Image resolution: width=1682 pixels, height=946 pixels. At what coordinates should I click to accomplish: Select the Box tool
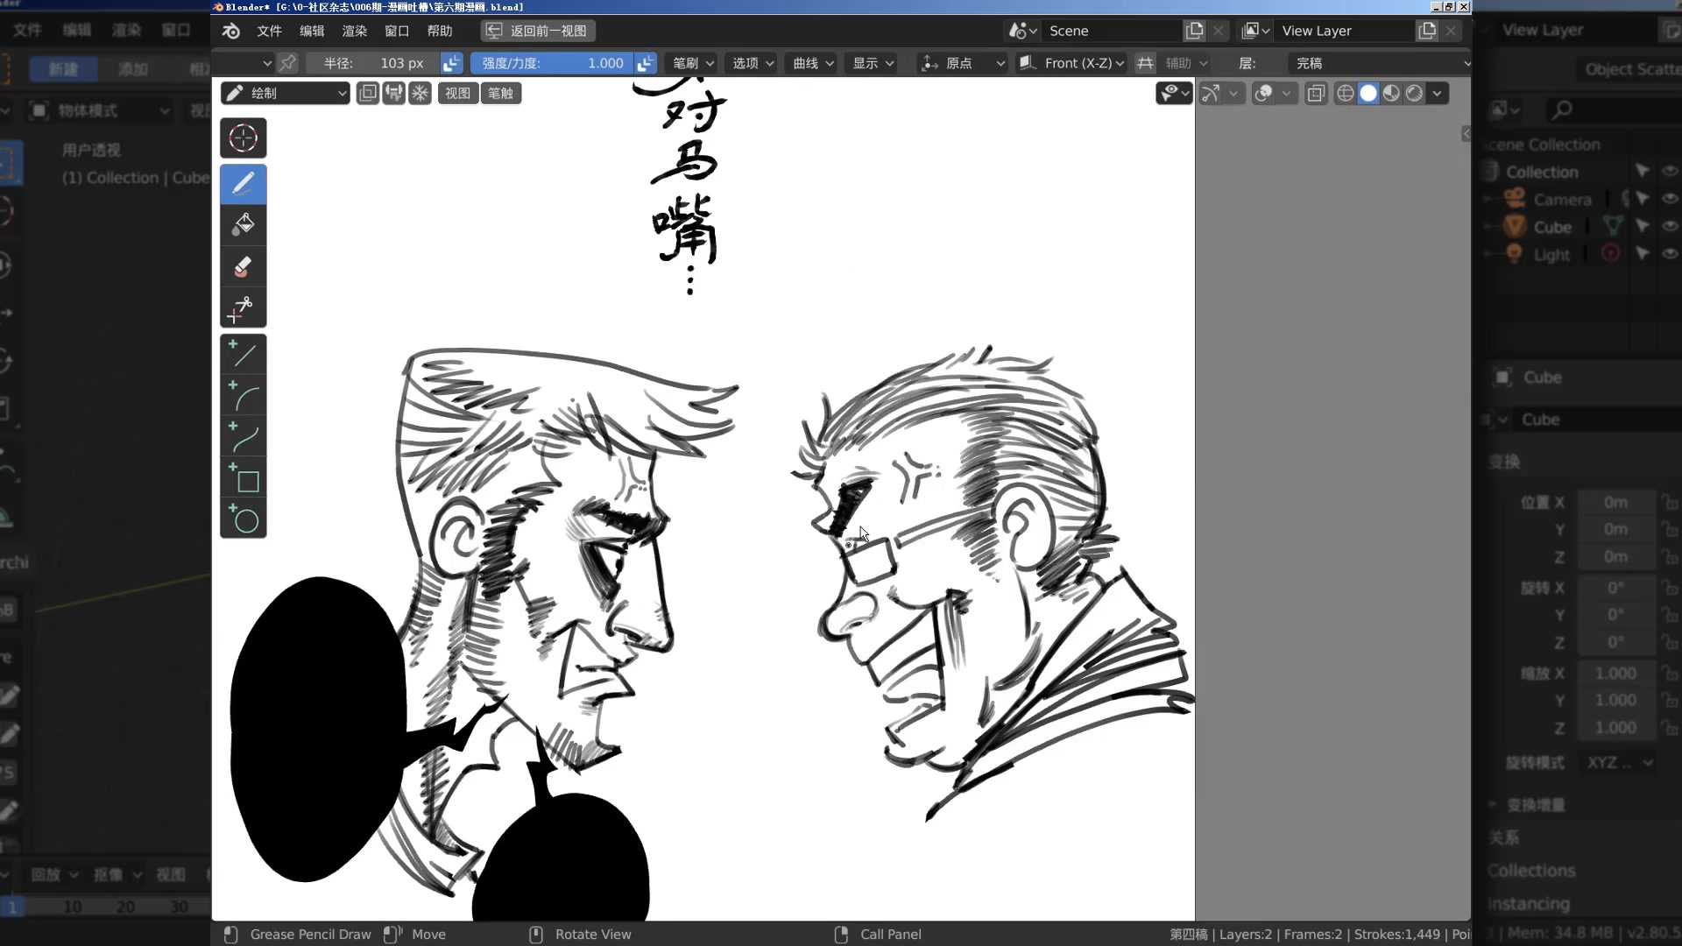point(244,483)
